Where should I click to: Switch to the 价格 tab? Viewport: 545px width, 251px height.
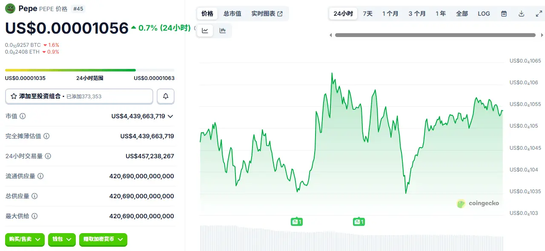click(207, 14)
